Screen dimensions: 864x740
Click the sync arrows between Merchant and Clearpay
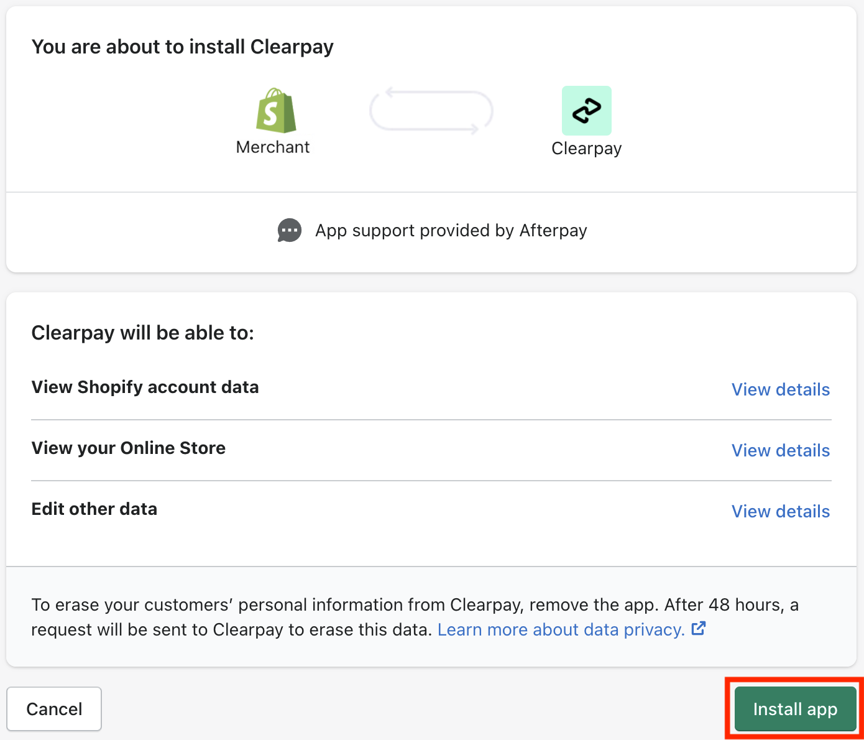tap(431, 111)
